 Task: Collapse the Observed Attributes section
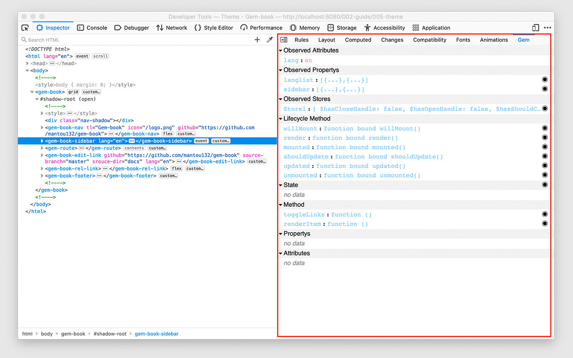tap(281, 51)
